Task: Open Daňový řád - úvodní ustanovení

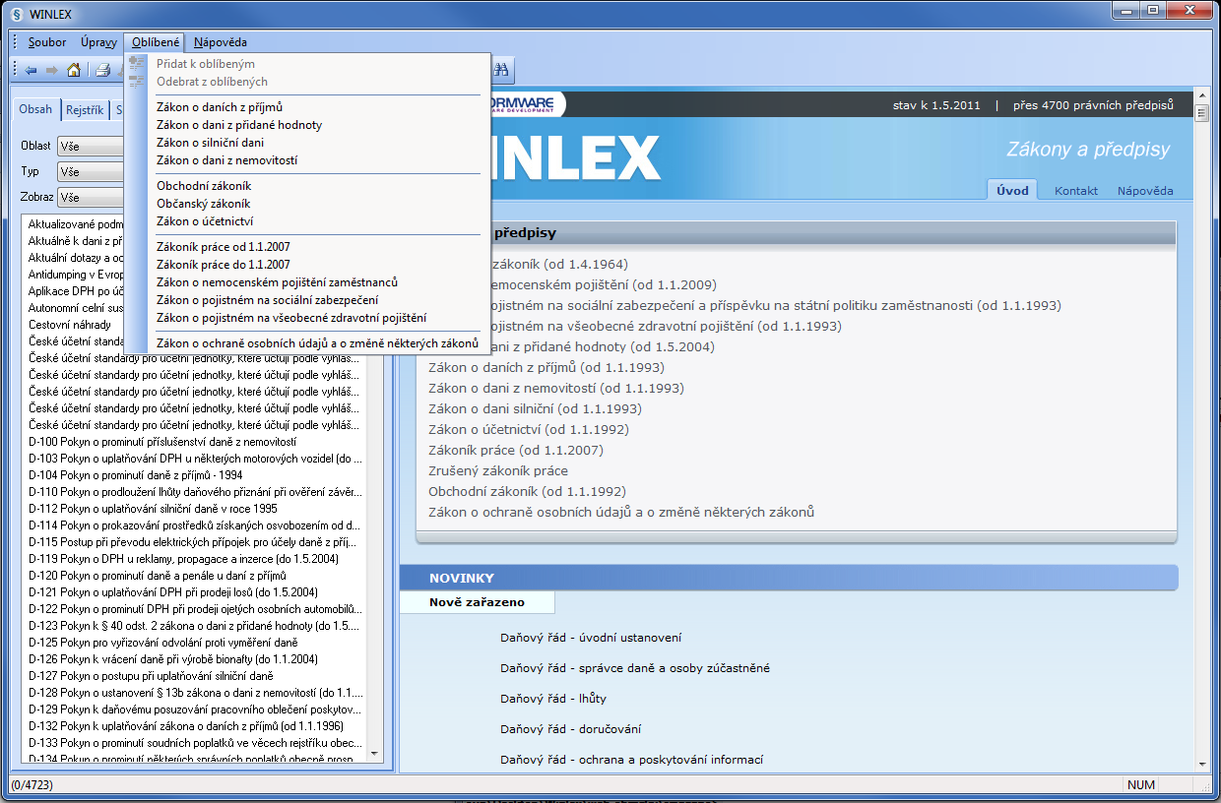Action: click(x=591, y=638)
